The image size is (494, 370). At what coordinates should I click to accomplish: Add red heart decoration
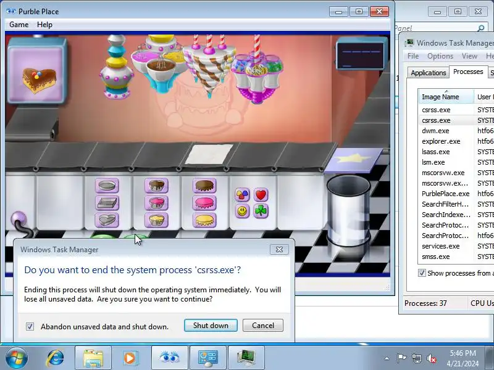[261, 194]
